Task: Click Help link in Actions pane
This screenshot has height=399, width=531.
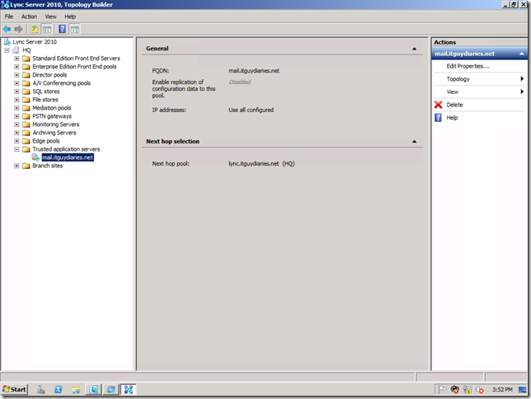Action: [452, 118]
